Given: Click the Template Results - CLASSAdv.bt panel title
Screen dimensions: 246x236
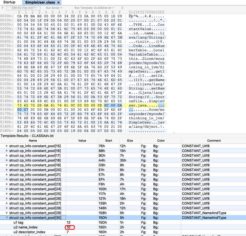Looking at the screenshot, I should click(x=27, y=136).
